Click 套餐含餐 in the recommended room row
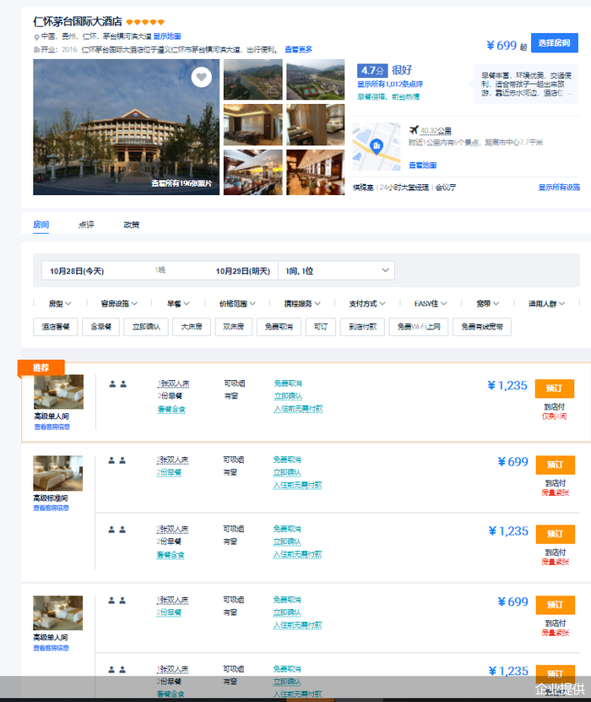This screenshot has width=591, height=702. pyautogui.click(x=171, y=409)
